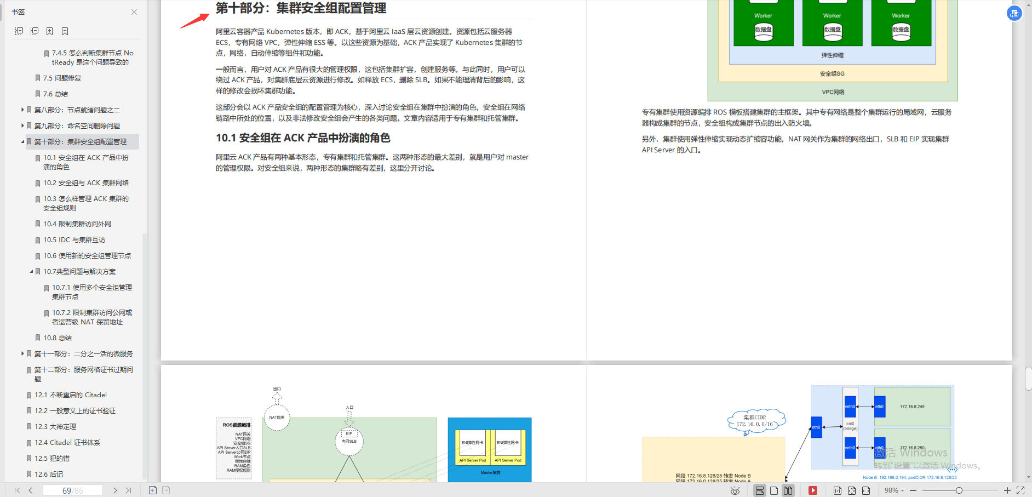Collapse 第十部分：集群安全组配置管理 bookmark

(x=22, y=141)
